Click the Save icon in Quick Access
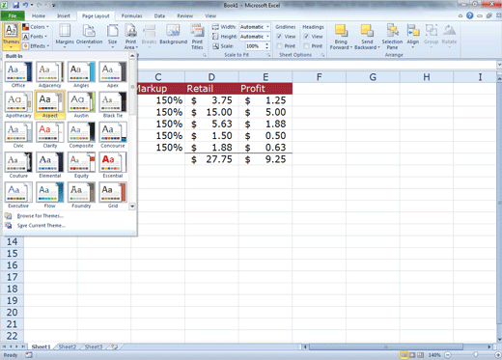 15,5
